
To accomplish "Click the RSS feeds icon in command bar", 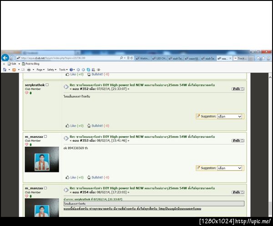I will click(14, 69).
